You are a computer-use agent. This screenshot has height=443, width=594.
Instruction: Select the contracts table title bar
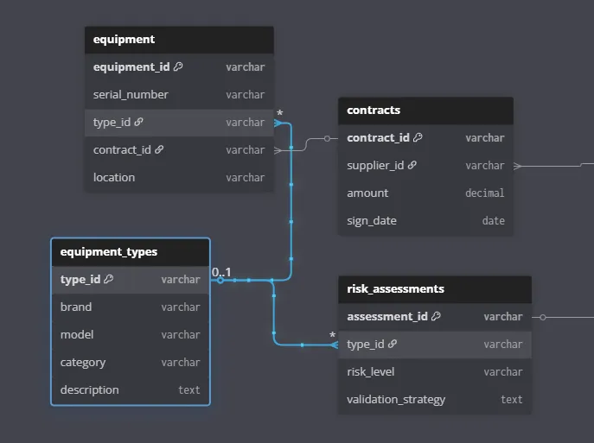click(x=425, y=110)
